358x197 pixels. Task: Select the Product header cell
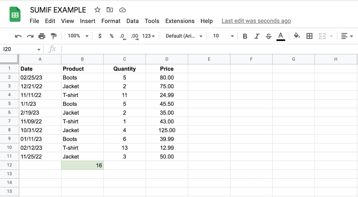coord(82,69)
